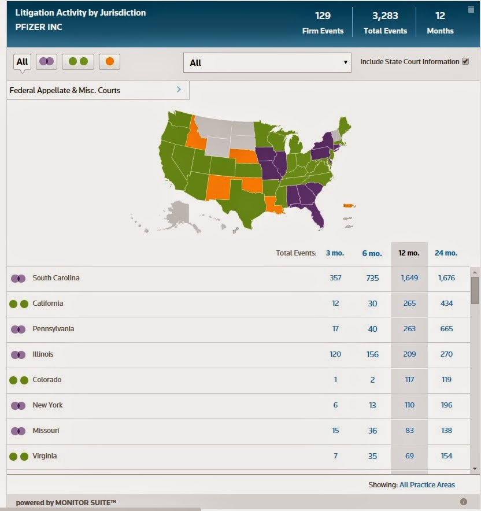Select the All filter button
481x511 pixels.
point(22,62)
